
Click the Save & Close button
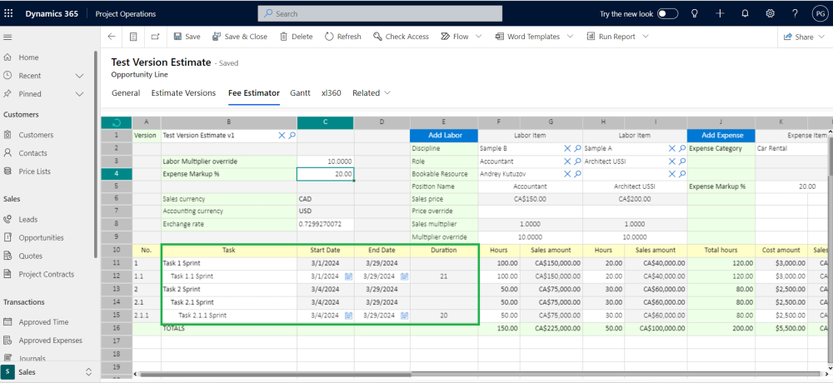tap(240, 37)
